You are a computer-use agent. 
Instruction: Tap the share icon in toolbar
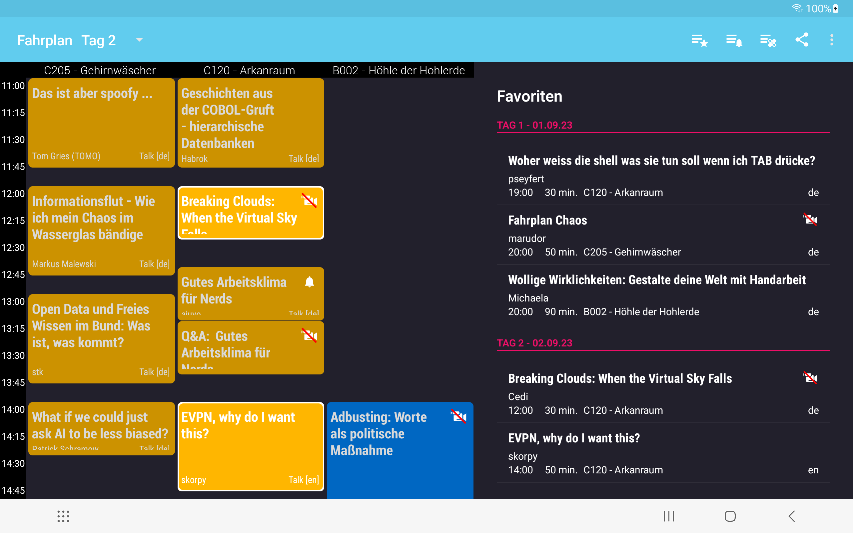tap(802, 40)
